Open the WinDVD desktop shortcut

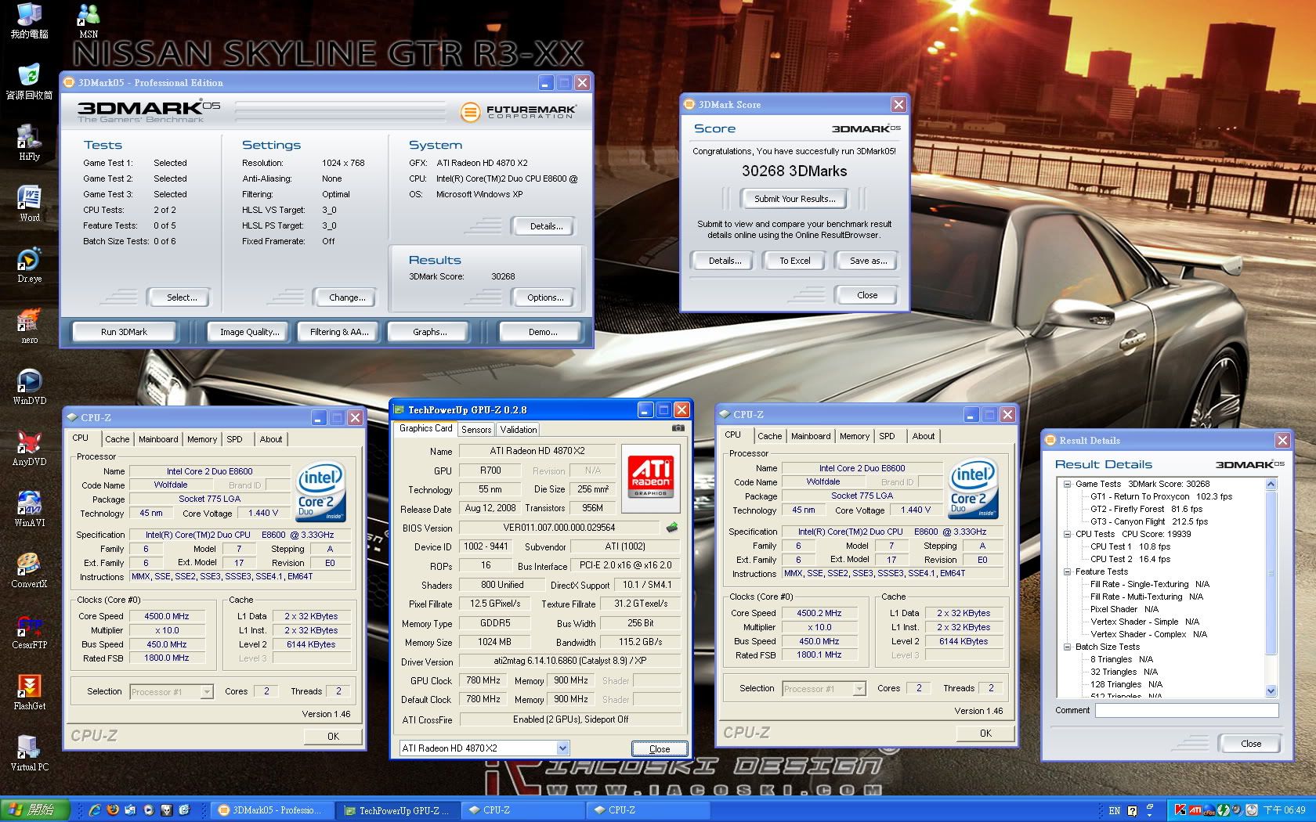[x=29, y=387]
